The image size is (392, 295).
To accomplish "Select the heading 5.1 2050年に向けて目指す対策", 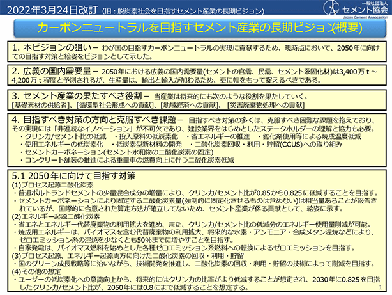I will pyautogui.click(x=68, y=175).
